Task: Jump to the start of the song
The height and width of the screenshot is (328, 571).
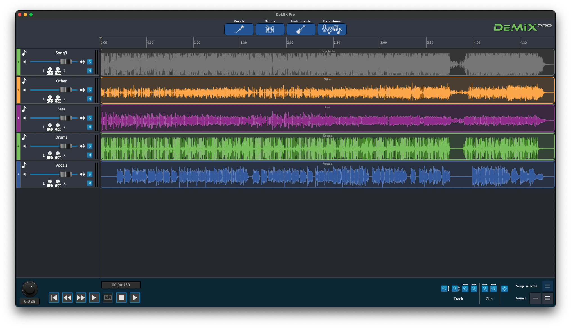Action: tap(54, 298)
